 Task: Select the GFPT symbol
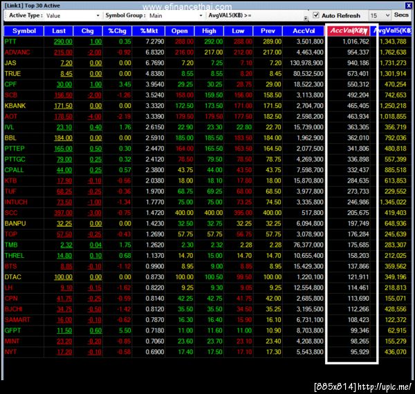click(12, 331)
